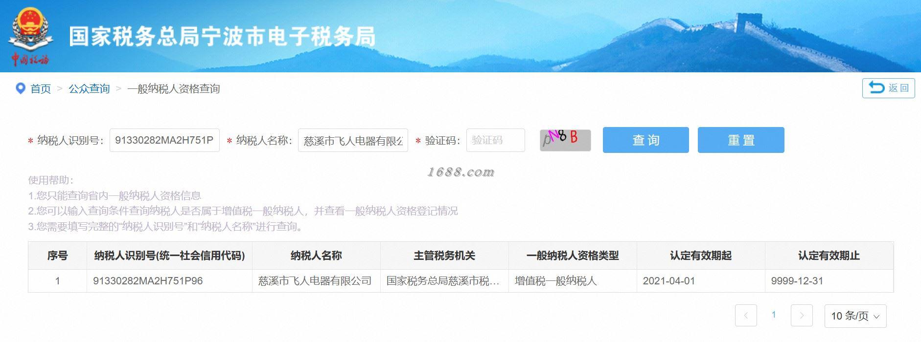Screen dimensions: 921x342
Task: Open the 公众查询 breadcrumb link
Action: [89, 88]
